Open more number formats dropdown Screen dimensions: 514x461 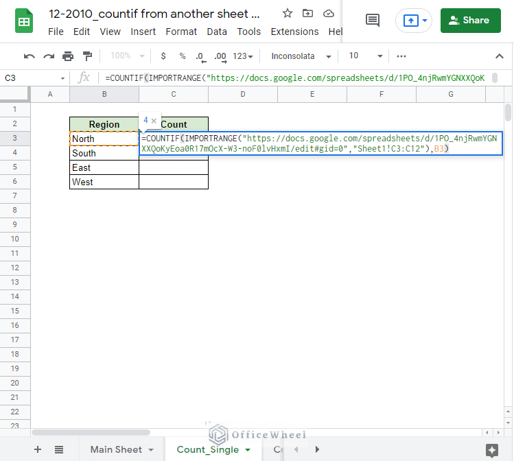243,56
